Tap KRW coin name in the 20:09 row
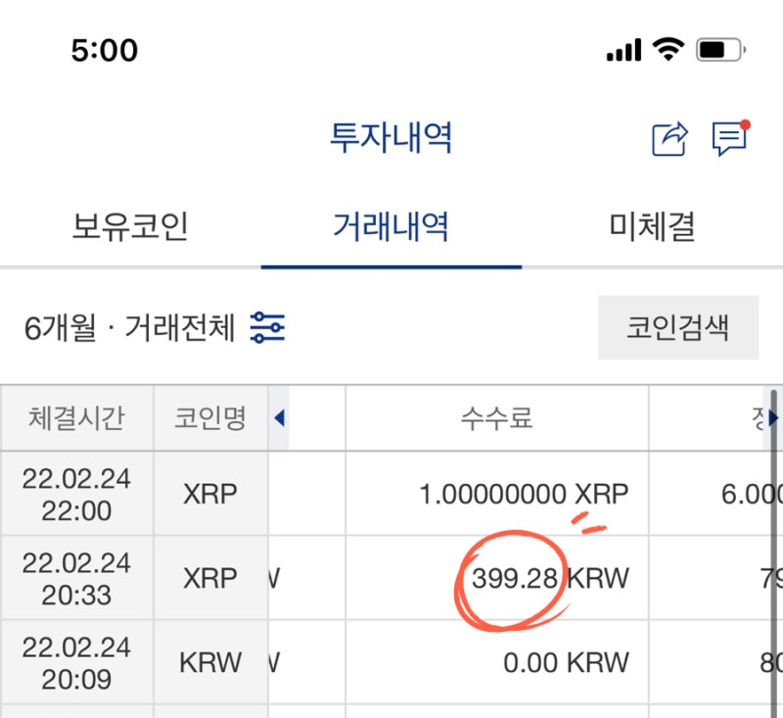This screenshot has width=783, height=718. tap(210, 662)
